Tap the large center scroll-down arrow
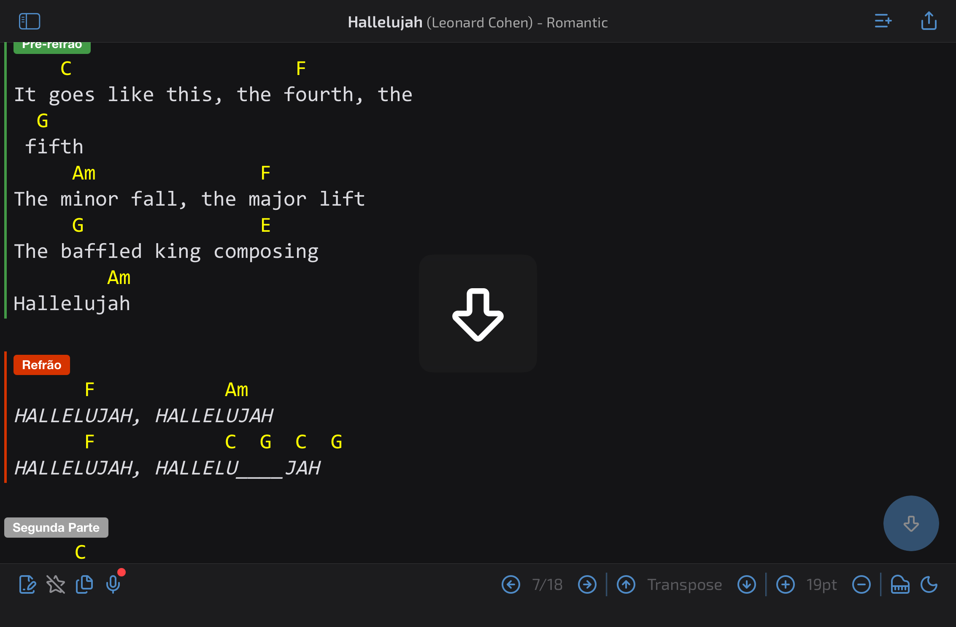 click(478, 314)
